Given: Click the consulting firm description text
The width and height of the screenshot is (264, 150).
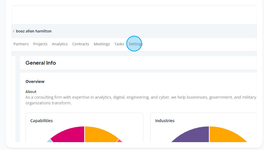Looking at the screenshot, I should click(141, 100).
